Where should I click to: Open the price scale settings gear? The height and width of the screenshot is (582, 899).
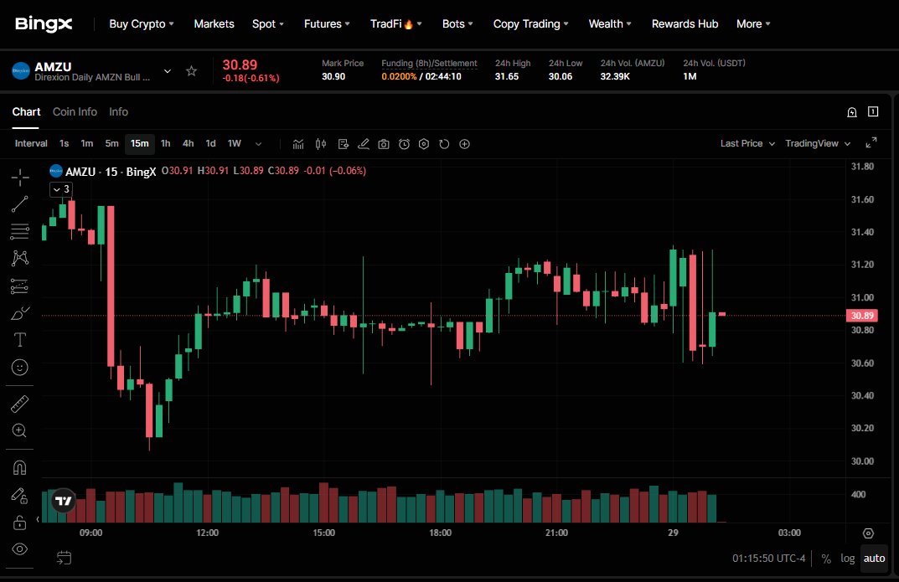coord(869,533)
